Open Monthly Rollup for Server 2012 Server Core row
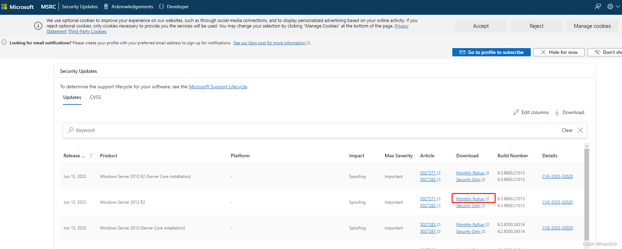 [472, 225]
